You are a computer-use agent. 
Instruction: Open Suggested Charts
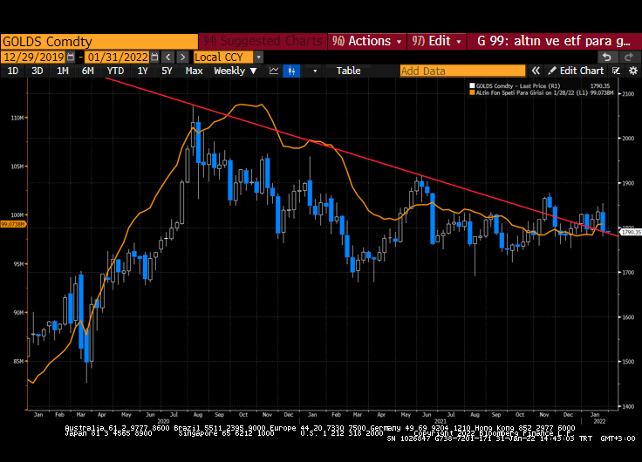click(x=263, y=41)
